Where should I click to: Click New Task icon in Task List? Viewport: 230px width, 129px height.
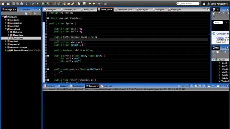[214, 14]
